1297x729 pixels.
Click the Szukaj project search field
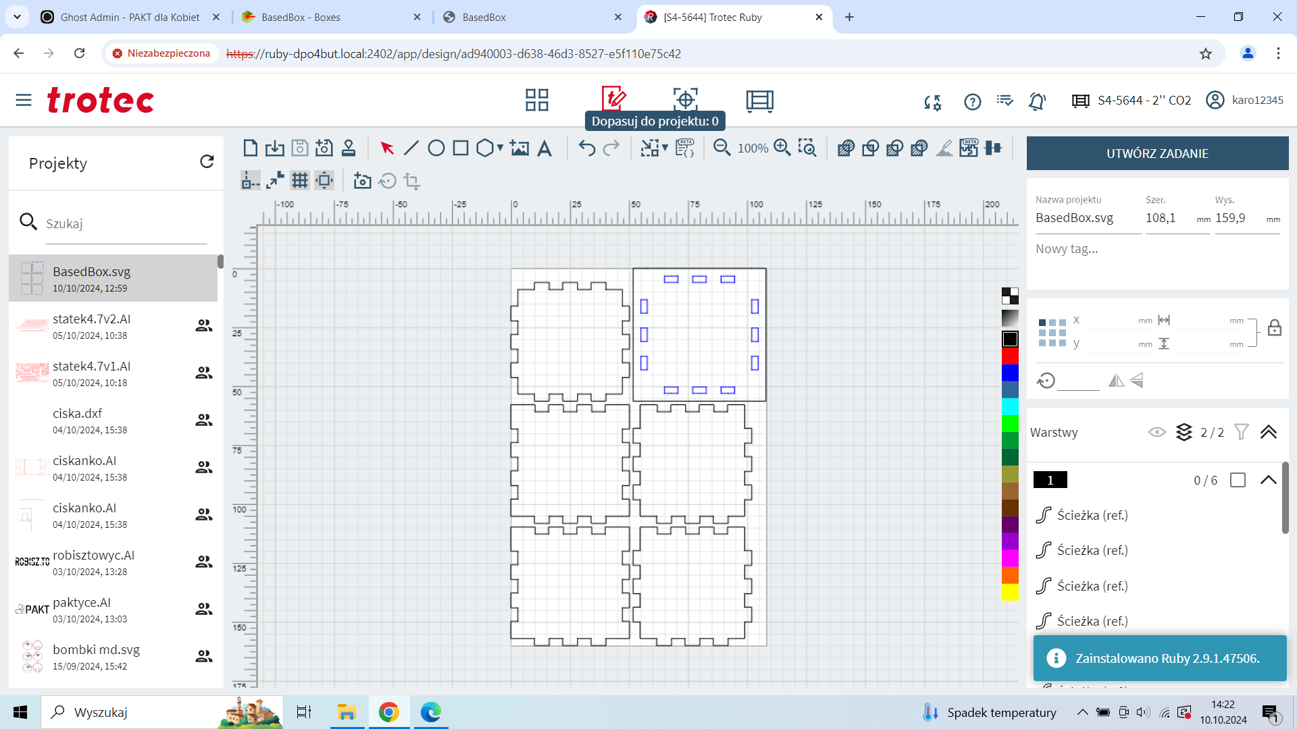(126, 223)
